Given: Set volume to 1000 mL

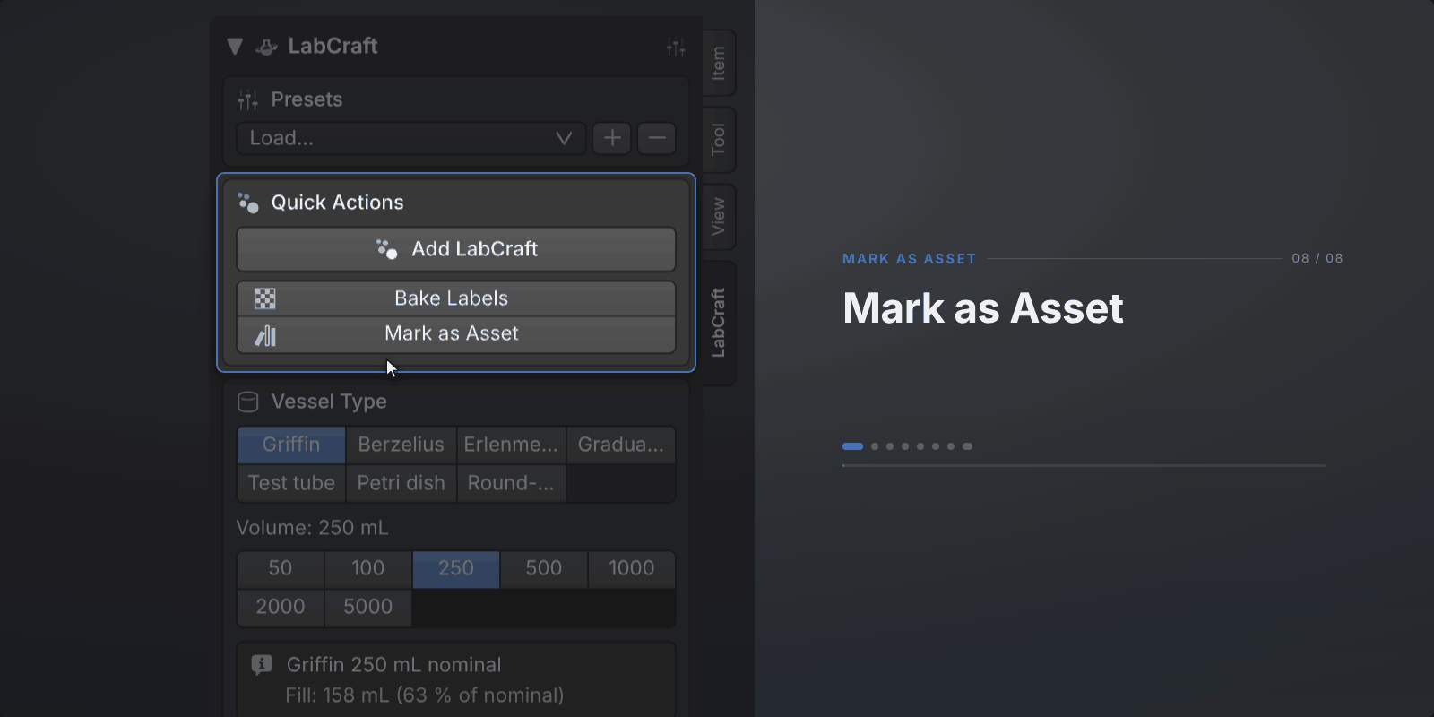Looking at the screenshot, I should point(632,568).
